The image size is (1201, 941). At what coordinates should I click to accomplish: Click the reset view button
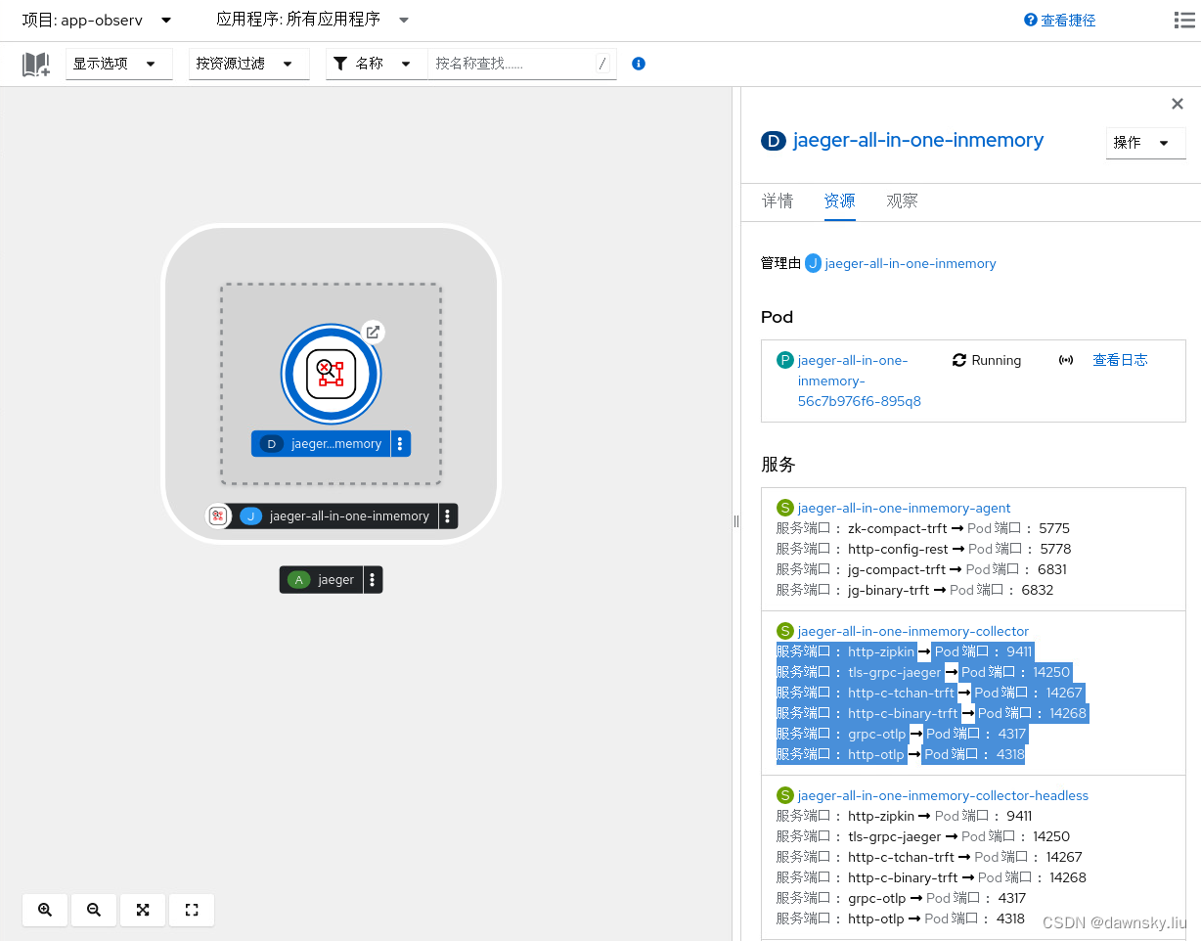(192, 910)
